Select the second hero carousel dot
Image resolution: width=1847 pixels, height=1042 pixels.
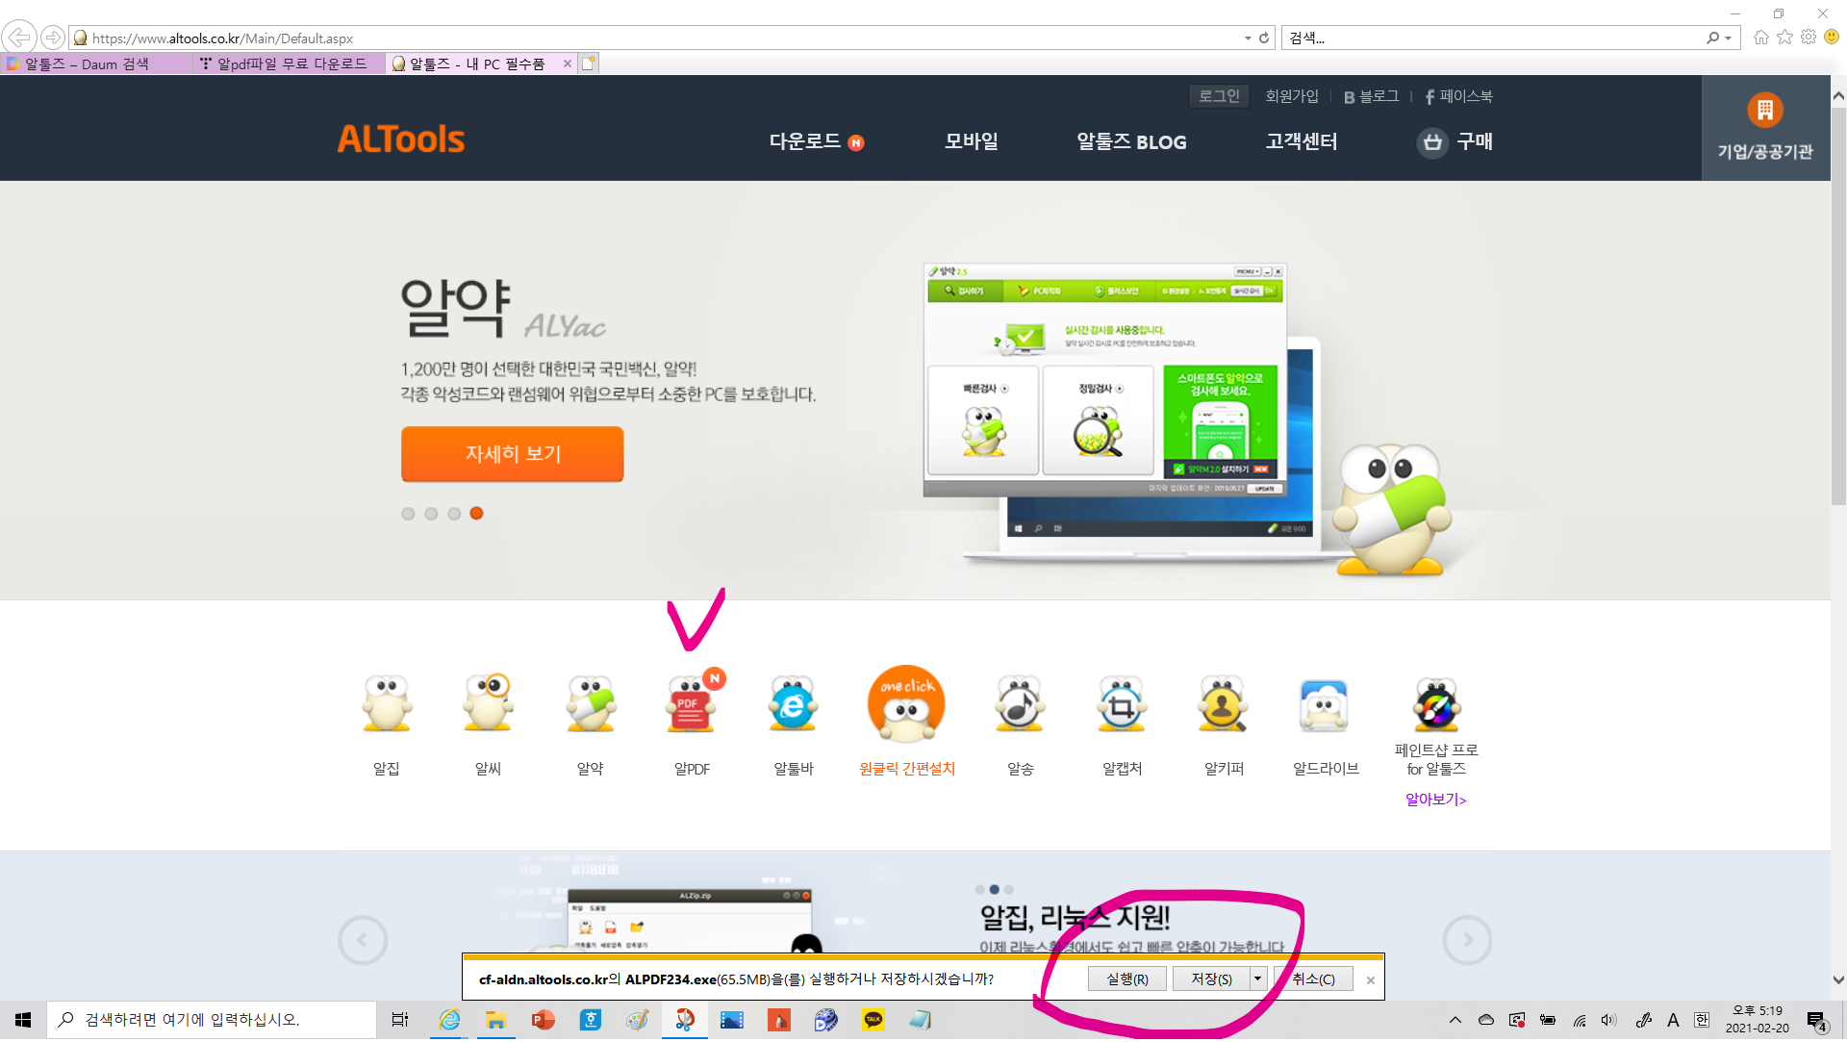click(431, 514)
